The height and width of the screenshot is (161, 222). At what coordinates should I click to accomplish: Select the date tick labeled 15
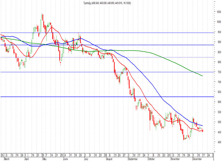(159, 155)
